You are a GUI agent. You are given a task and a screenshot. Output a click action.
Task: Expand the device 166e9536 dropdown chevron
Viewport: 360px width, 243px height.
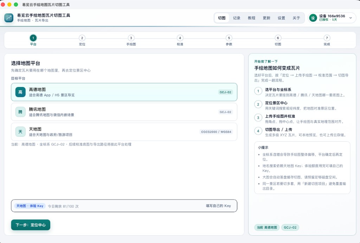click(351, 18)
